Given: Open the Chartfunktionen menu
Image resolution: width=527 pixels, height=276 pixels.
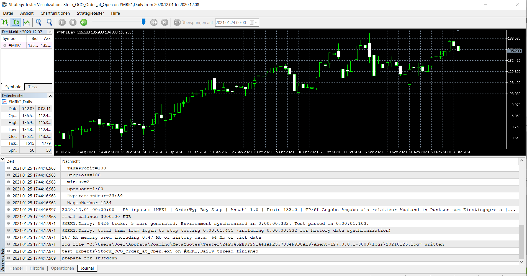Looking at the screenshot, I should [x=55, y=13].
